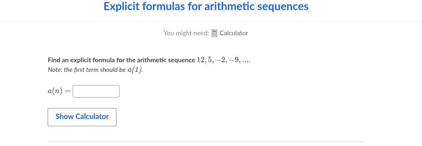
Task: Click the equals sign beside a(n)
Action: (x=68, y=92)
